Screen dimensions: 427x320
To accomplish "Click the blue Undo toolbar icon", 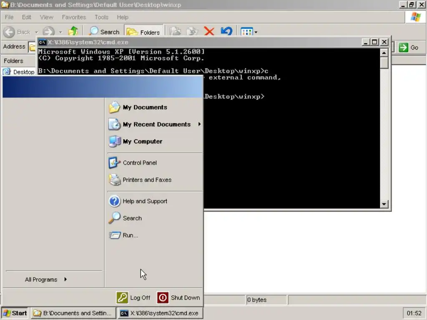I will coord(226,31).
